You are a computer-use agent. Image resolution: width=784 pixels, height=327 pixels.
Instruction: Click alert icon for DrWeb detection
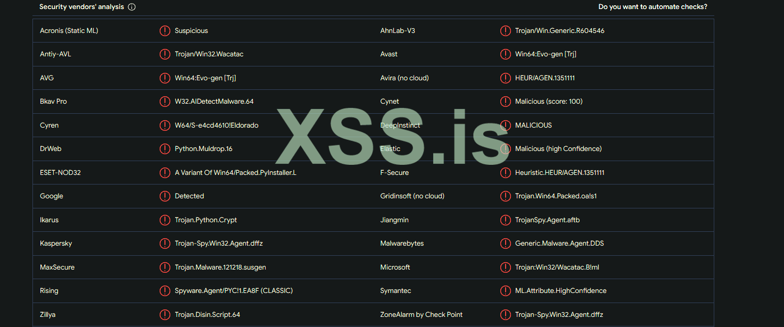point(165,149)
